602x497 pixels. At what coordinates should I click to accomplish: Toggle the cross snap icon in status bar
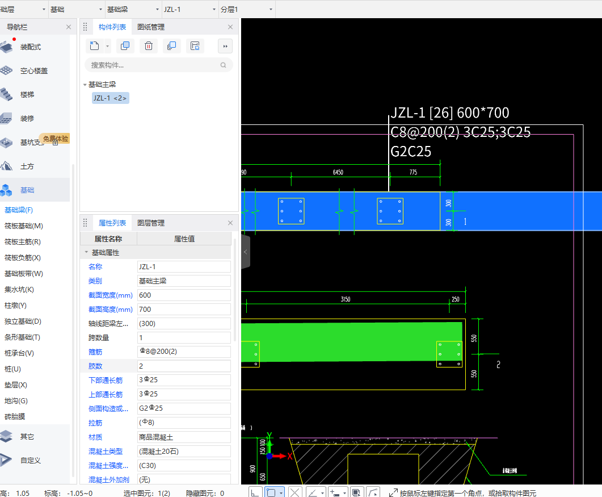(x=294, y=492)
